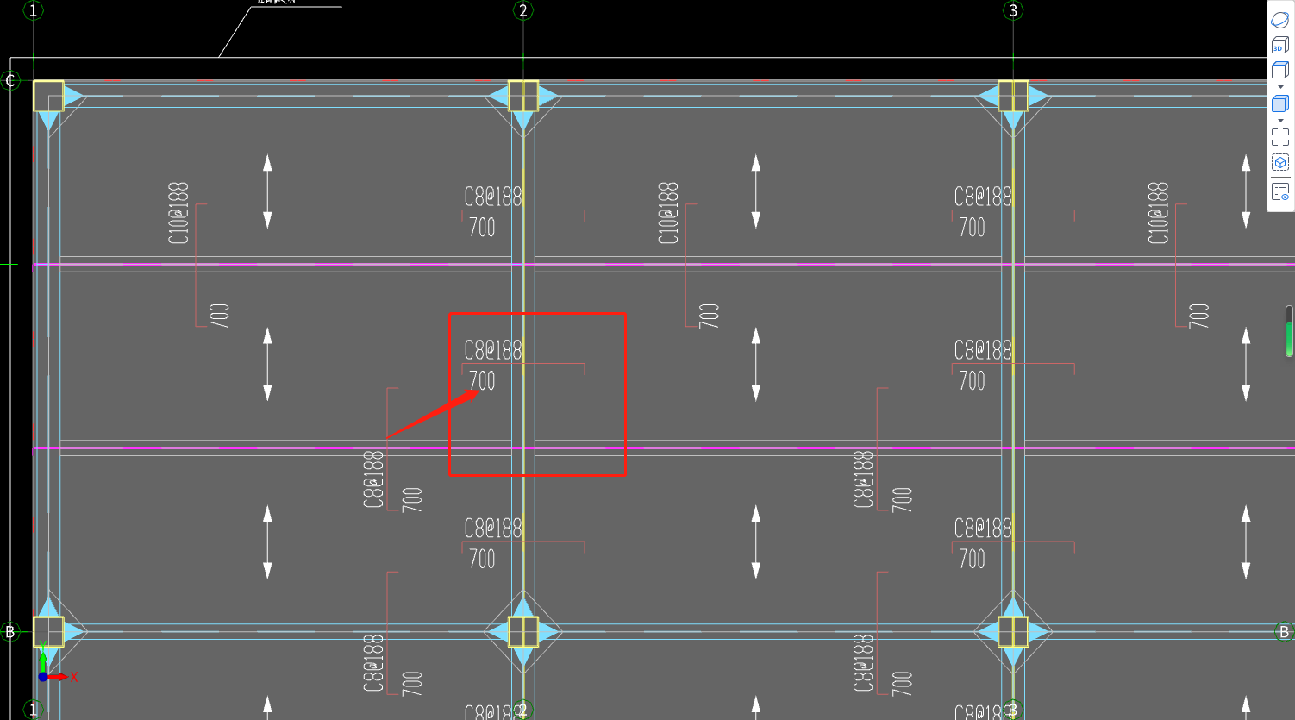Select the column at axis 3 and C
Image resolution: width=1295 pixels, height=720 pixels.
[1013, 96]
